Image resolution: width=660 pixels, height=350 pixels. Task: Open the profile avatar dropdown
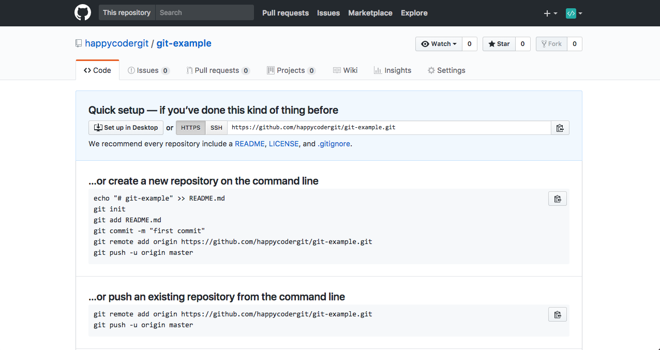(571, 13)
